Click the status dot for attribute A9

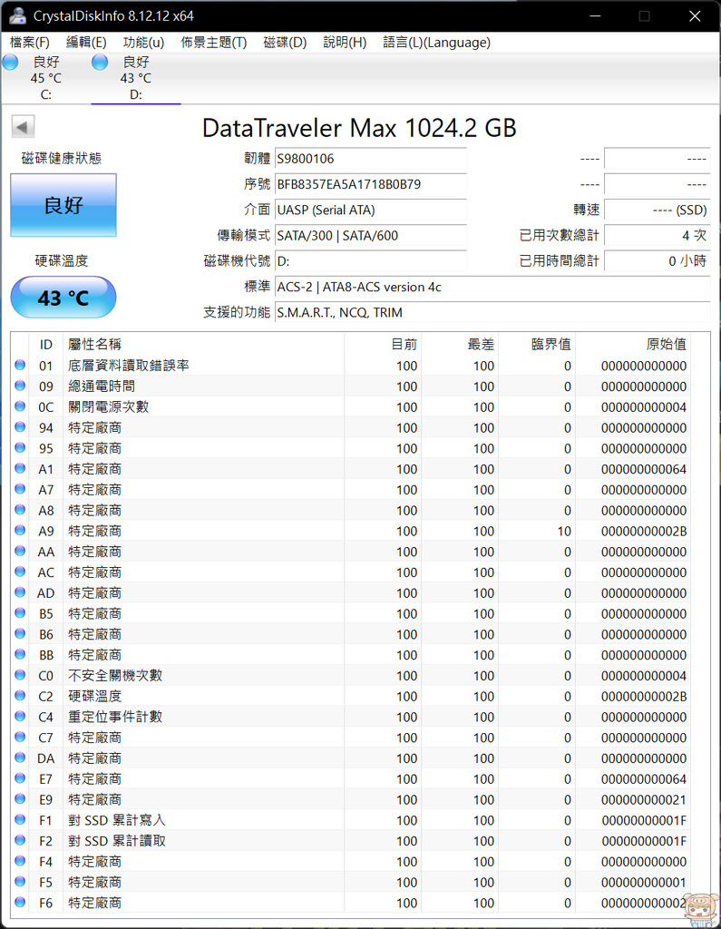coord(20,530)
